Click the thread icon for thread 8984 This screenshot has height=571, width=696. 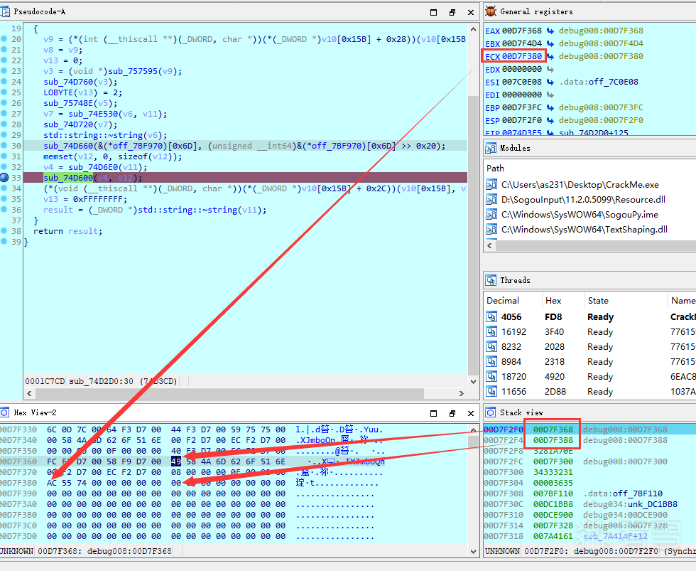pyautogui.click(x=491, y=362)
